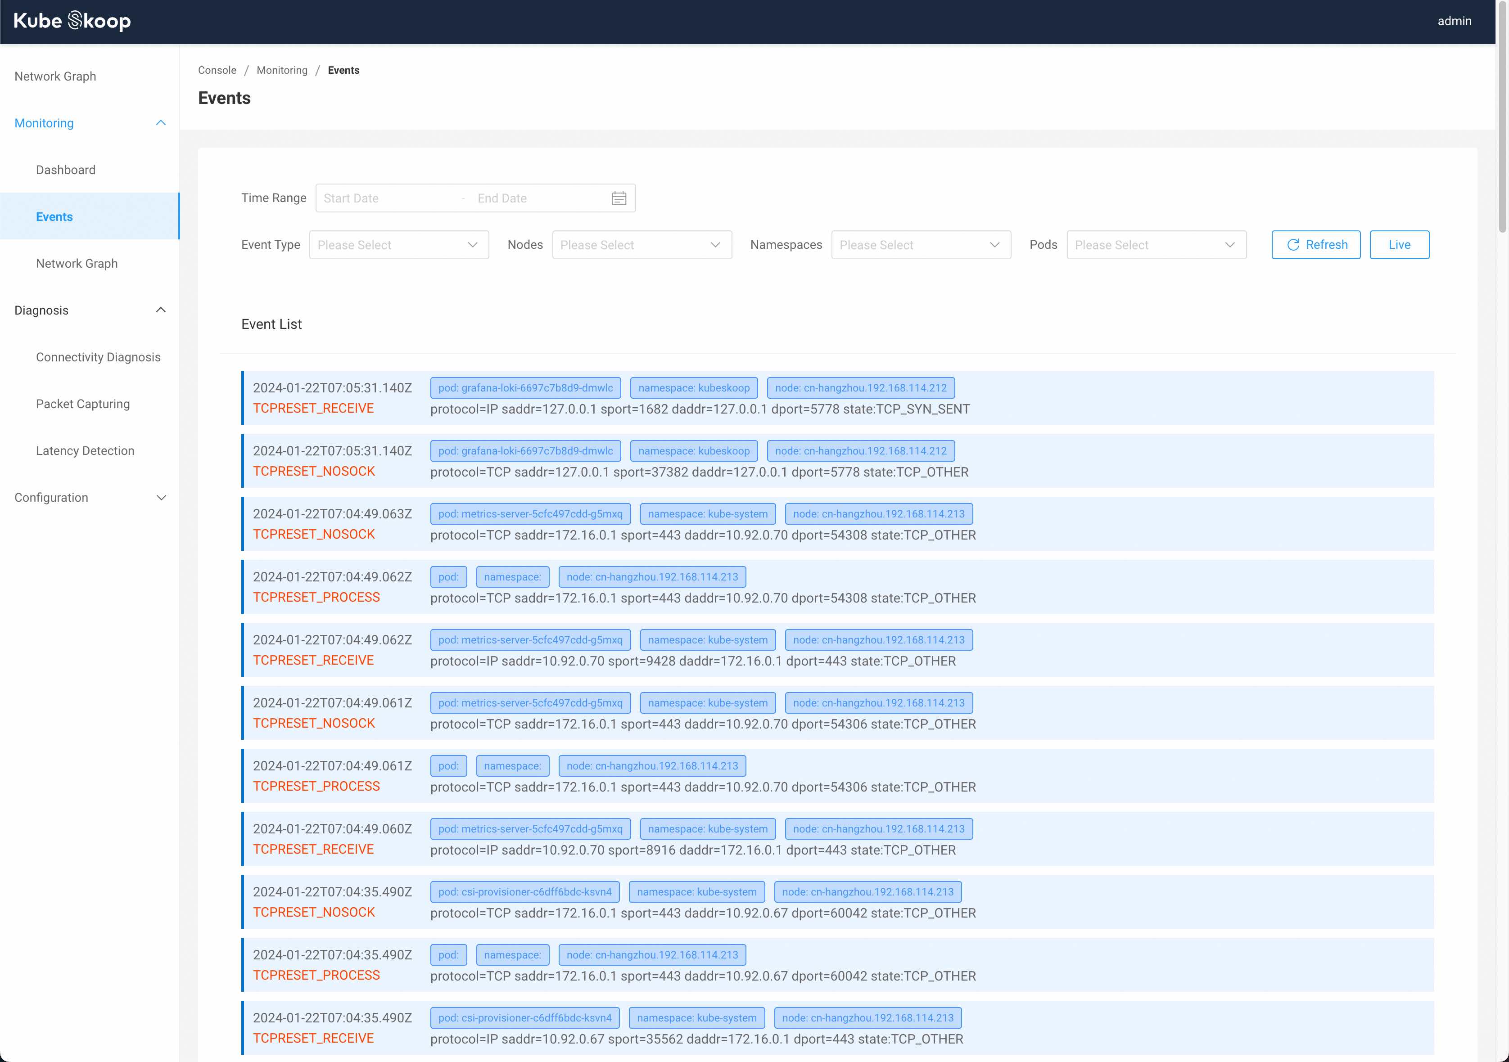Open the Event Type dropdown

tap(399, 245)
